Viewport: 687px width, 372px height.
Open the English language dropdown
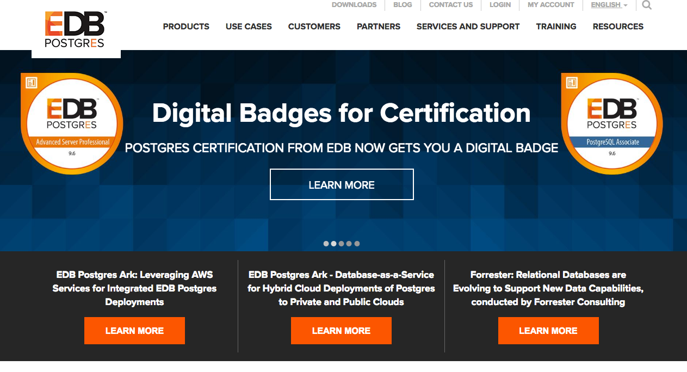click(609, 5)
